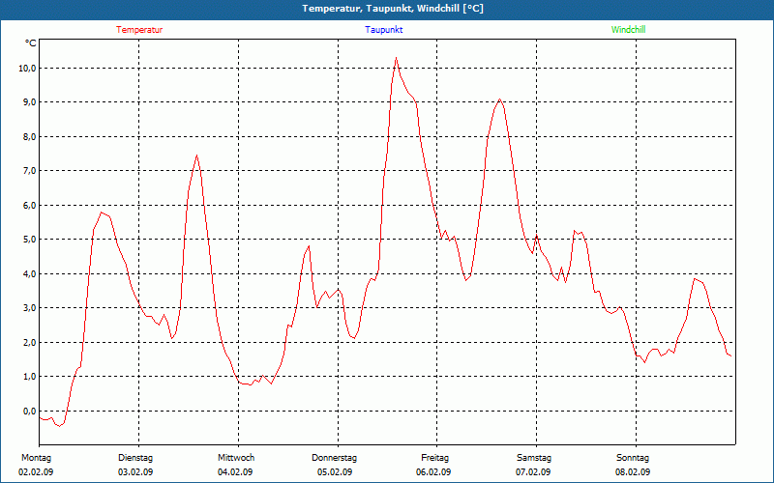
Task: Click the 03.02.09 date label
Action: (x=135, y=472)
